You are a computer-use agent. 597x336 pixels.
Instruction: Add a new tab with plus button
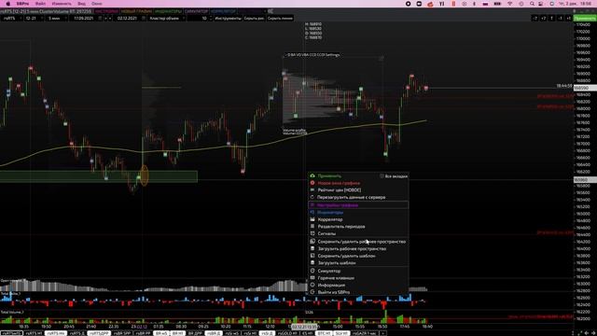pos(382,333)
